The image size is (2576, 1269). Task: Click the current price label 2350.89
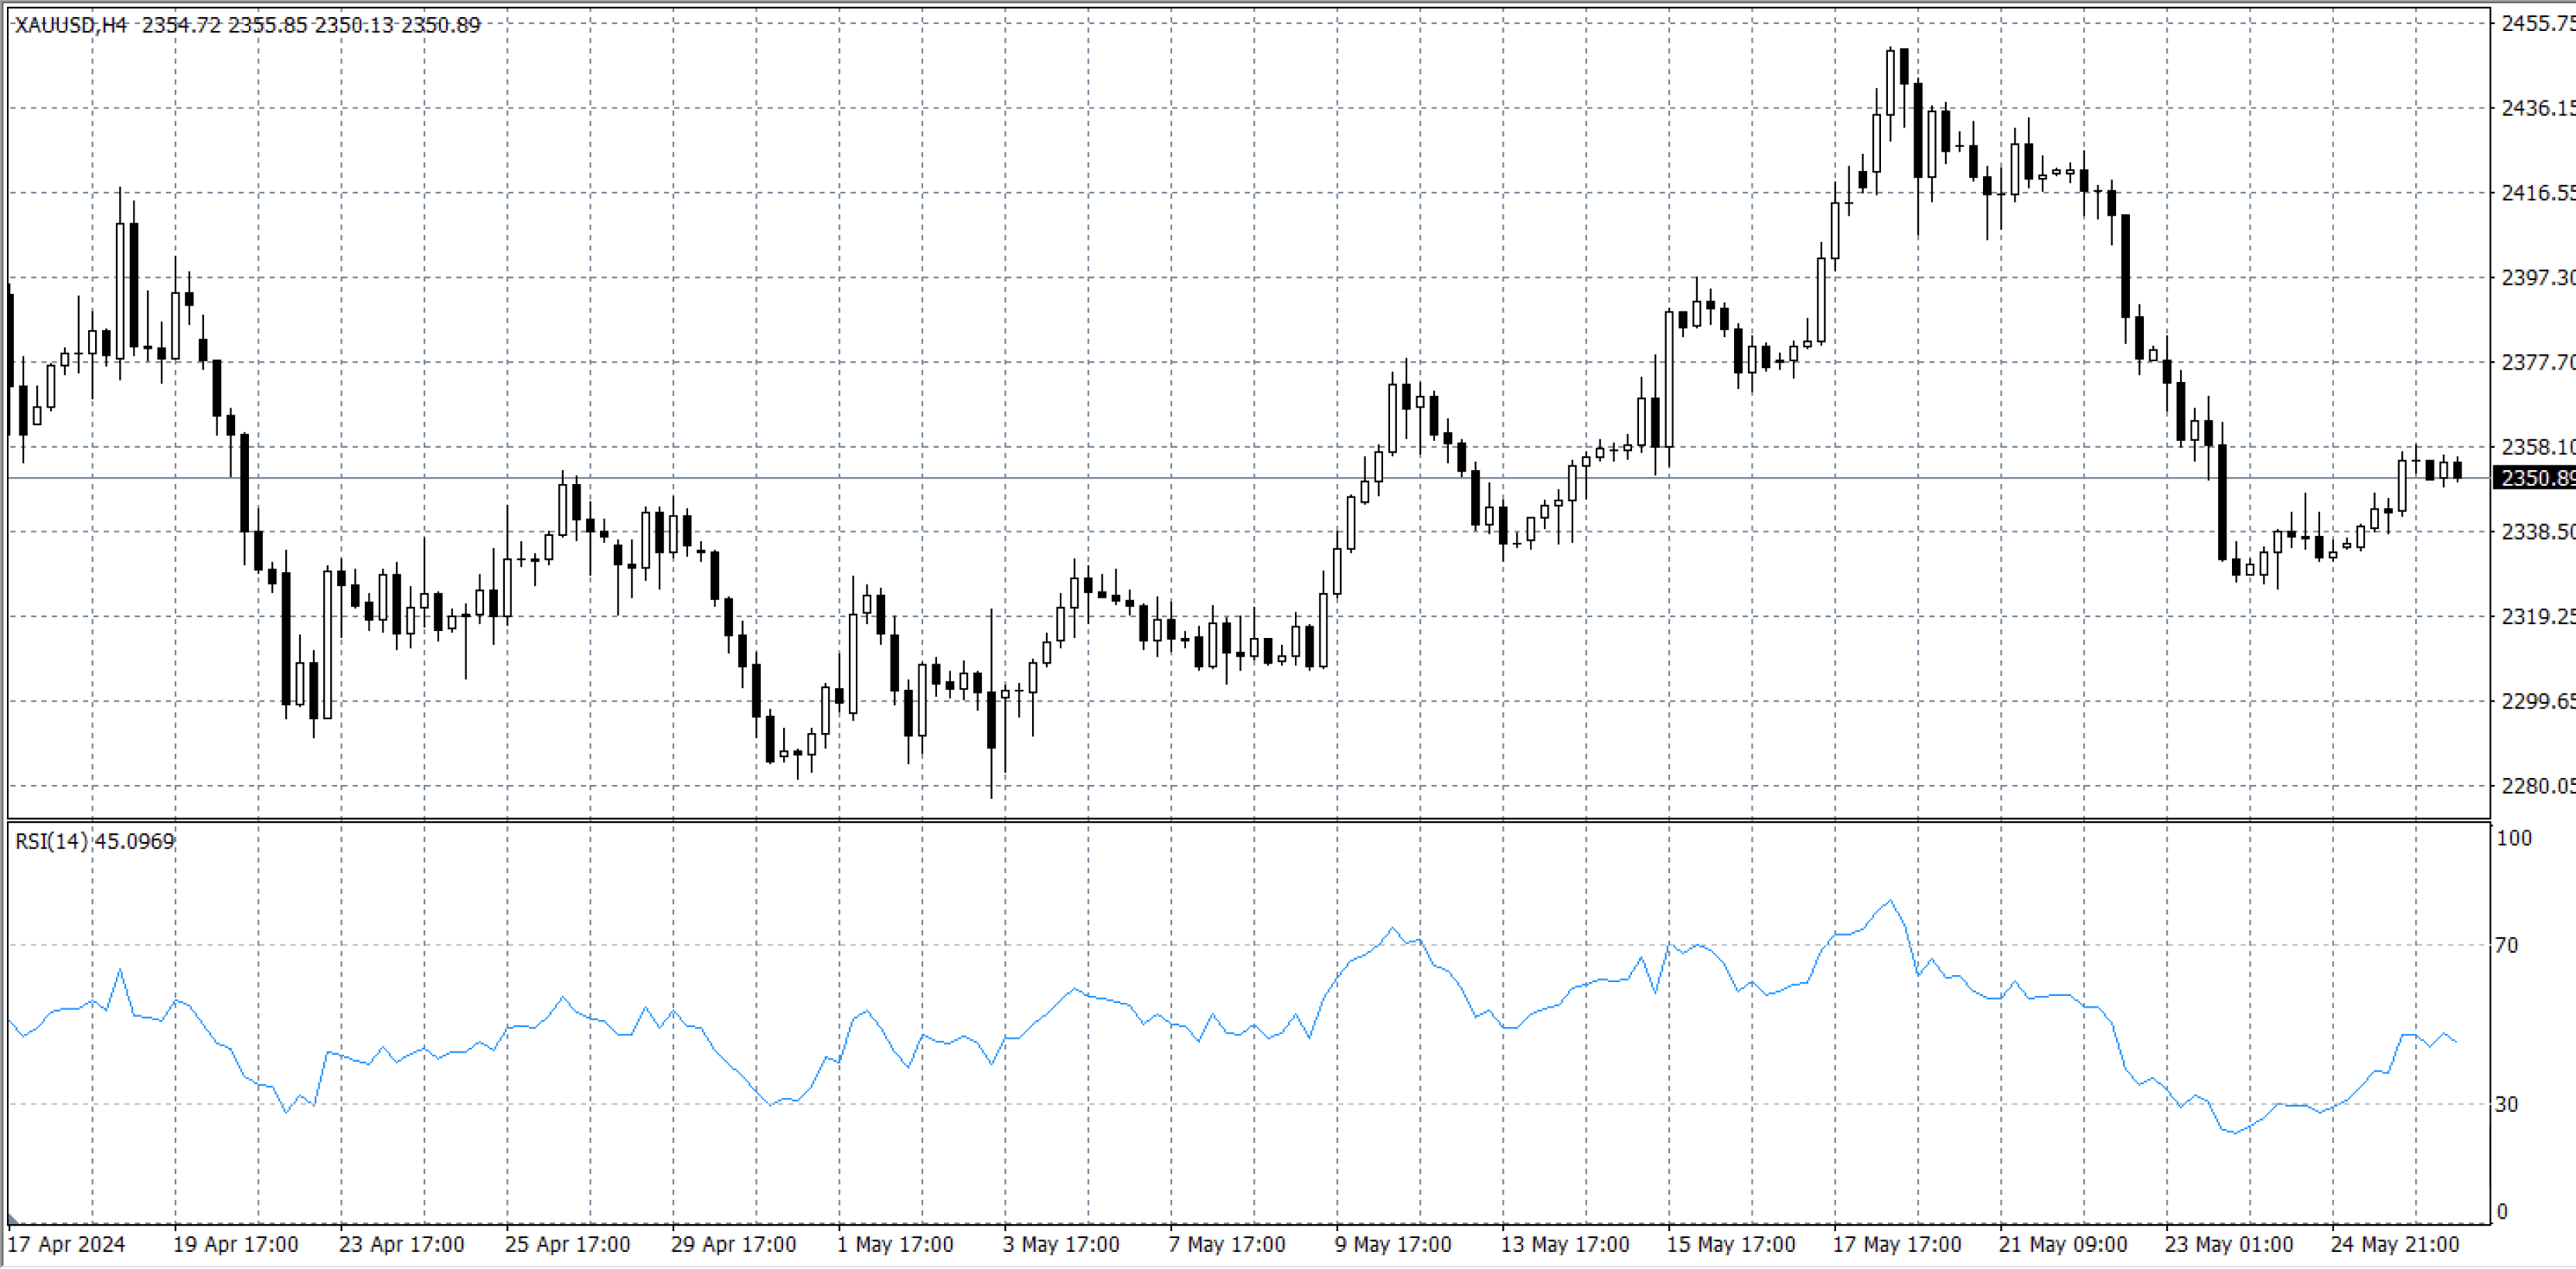pyautogui.click(x=2535, y=478)
